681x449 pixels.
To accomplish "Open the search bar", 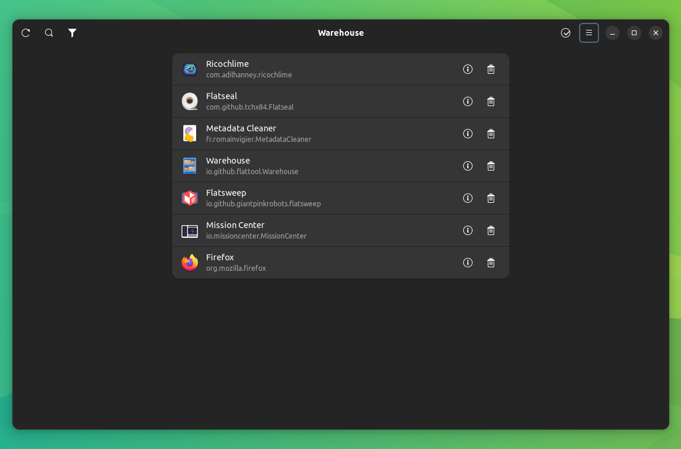I will 49,33.
